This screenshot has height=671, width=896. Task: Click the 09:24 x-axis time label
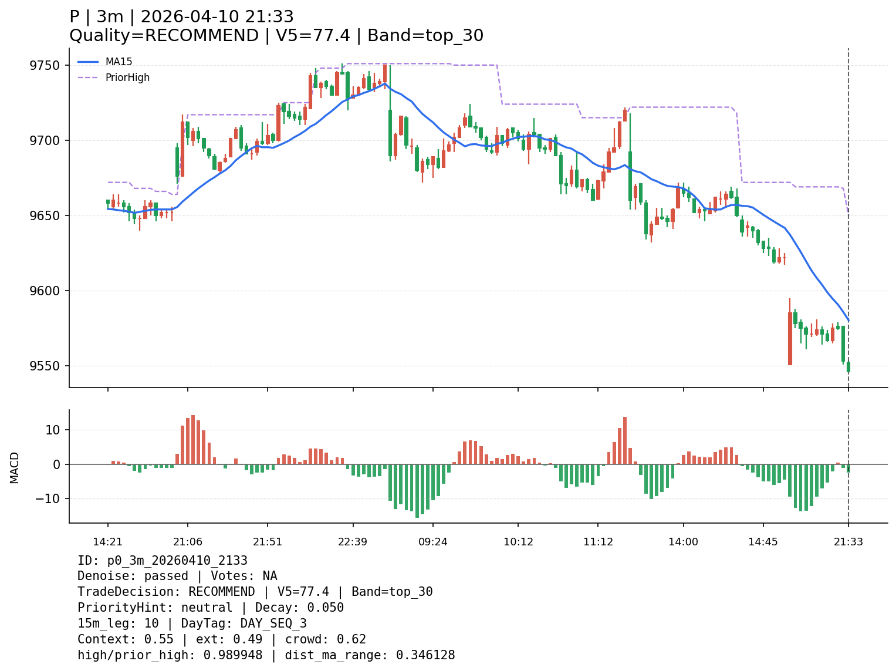[x=433, y=542]
